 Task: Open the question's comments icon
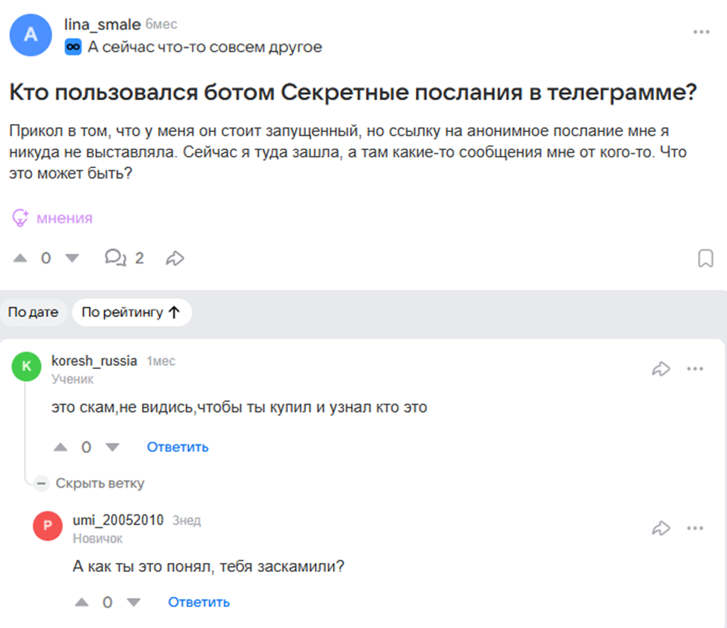coord(116,258)
